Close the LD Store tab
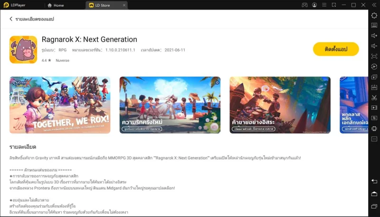380x217 pixels. click(124, 5)
